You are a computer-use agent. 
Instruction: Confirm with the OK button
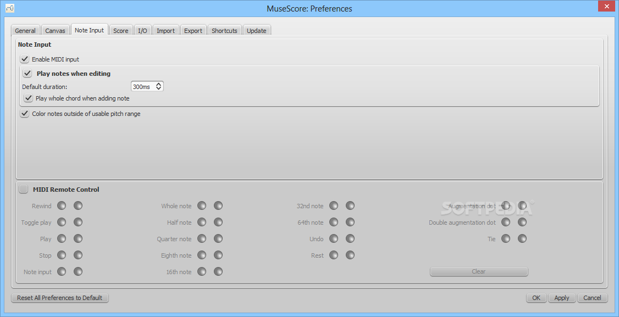coord(536,298)
